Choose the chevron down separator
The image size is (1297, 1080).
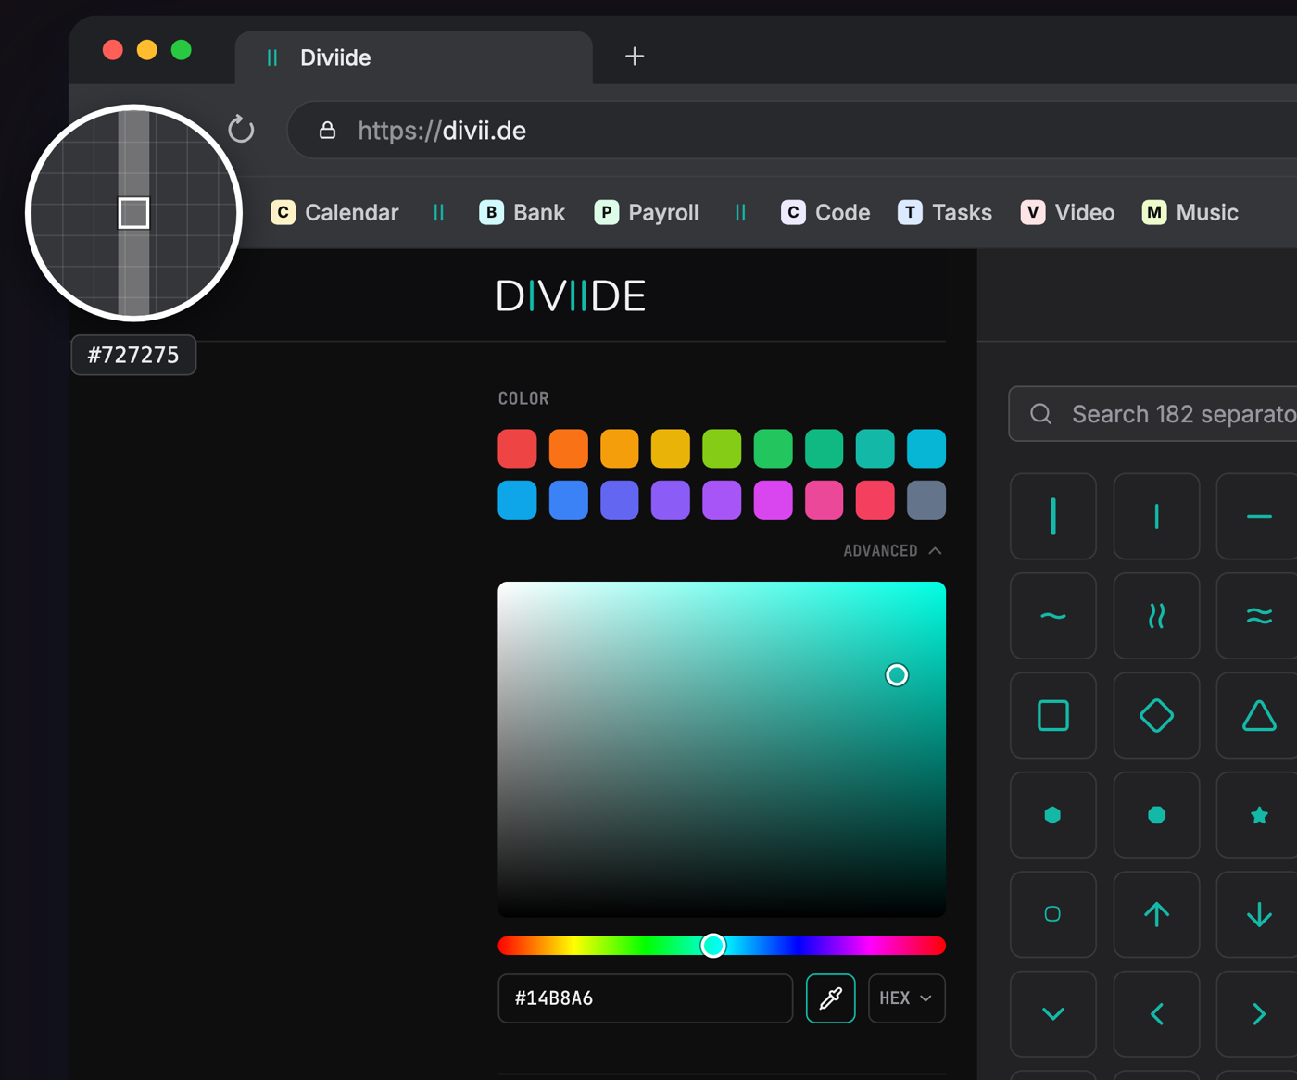1053,1014
